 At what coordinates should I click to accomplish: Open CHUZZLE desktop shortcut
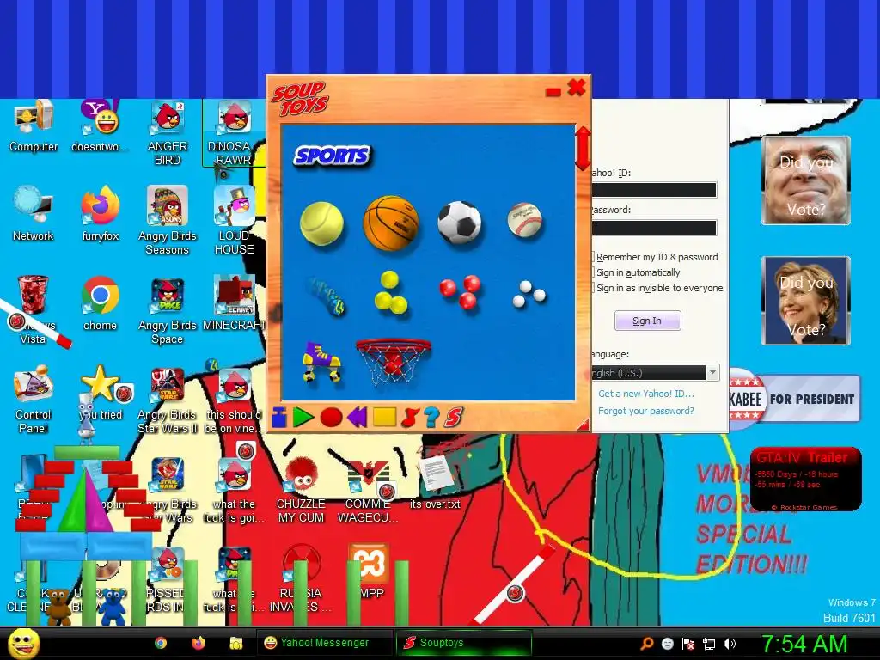[x=302, y=491]
